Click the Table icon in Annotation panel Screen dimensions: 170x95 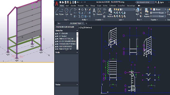104,16
